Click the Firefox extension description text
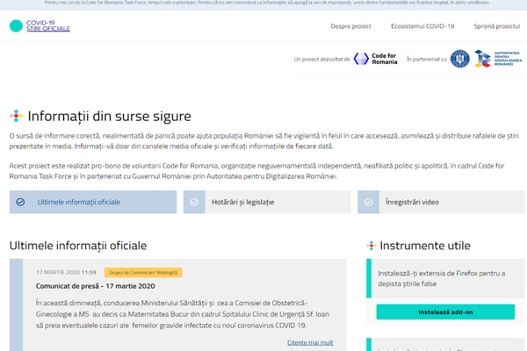Screen dimensions: 527x351 (441, 278)
